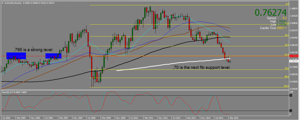
Task: Click the 0.86330 price axis label
Action: tap(294, 45)
